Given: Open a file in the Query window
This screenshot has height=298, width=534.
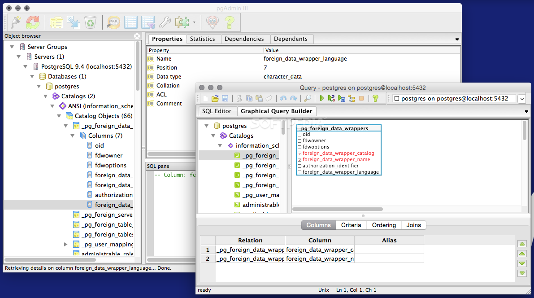Looking at the screenshot, I should [x=215, y=99].
